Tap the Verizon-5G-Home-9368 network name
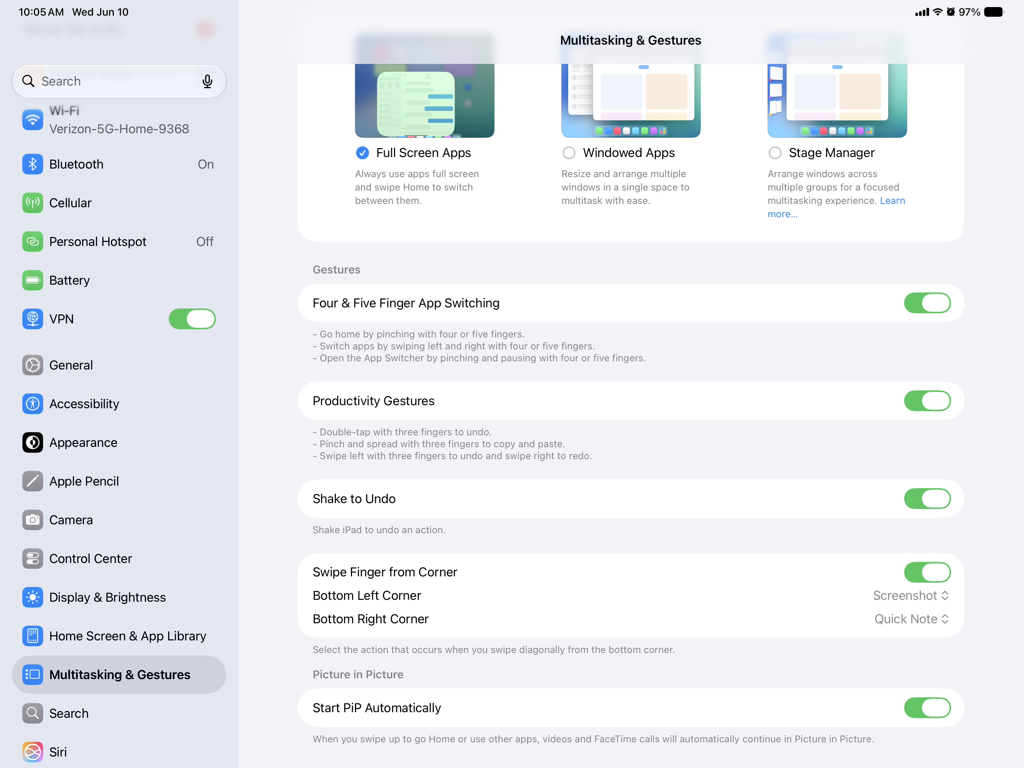The width and height of the screenshot is (1024, 768). click(x=119, y=129)
